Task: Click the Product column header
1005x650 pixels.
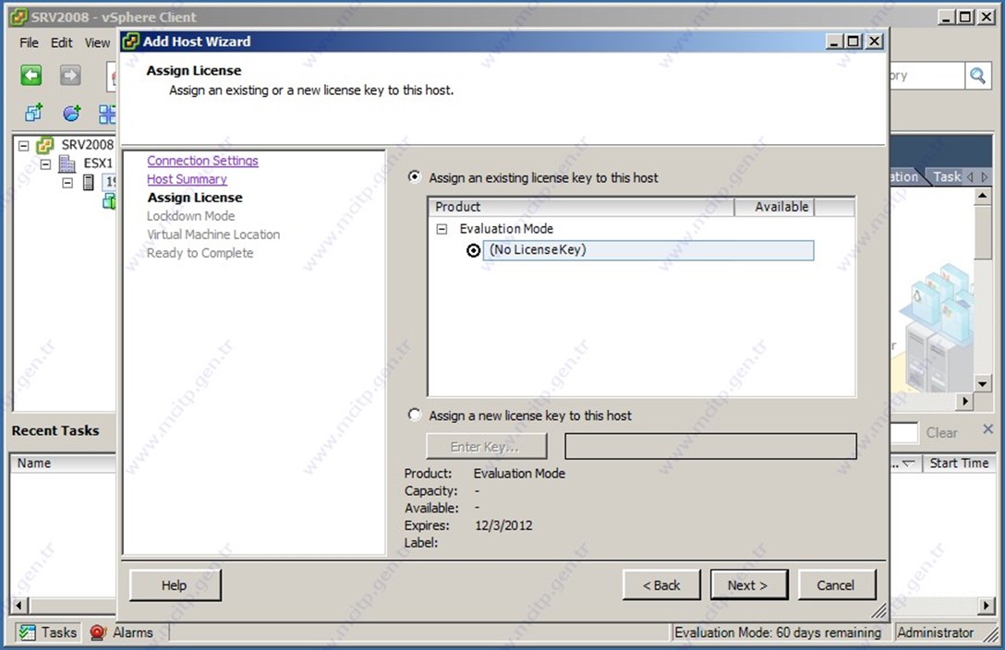Action: (x=581, y=207)
